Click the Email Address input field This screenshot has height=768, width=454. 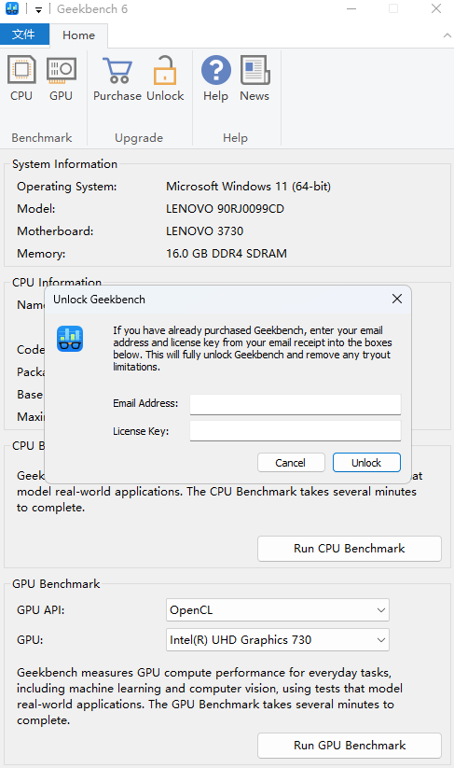click(296, 404)
